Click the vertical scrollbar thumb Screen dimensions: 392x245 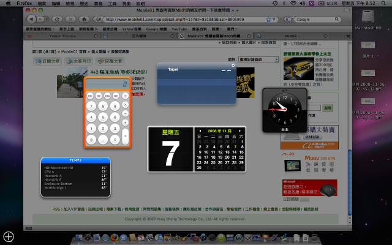350,183
